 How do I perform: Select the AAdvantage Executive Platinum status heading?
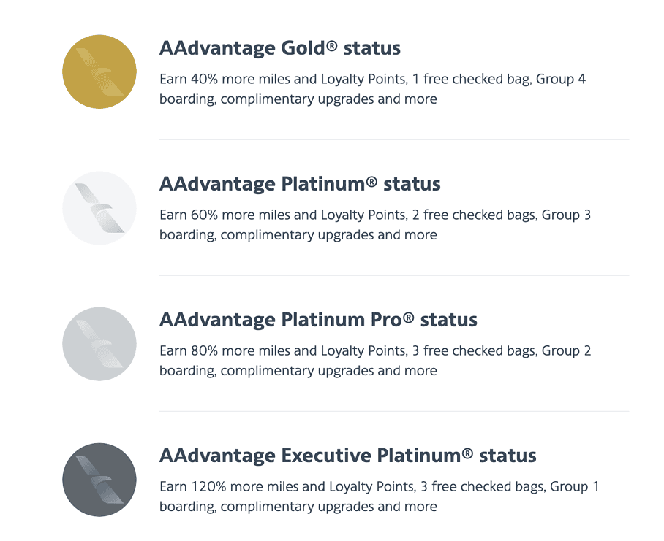[347, 456]
